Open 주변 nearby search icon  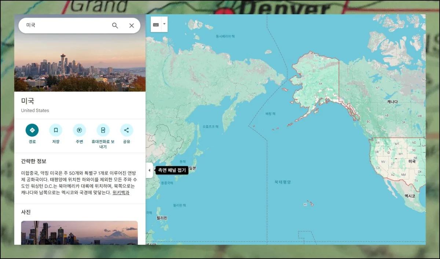pos(79,130)
